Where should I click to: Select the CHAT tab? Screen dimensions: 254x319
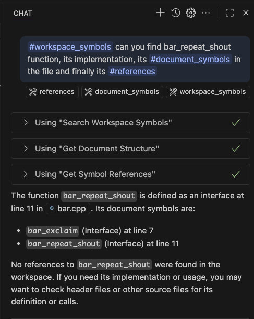[23, 13]
